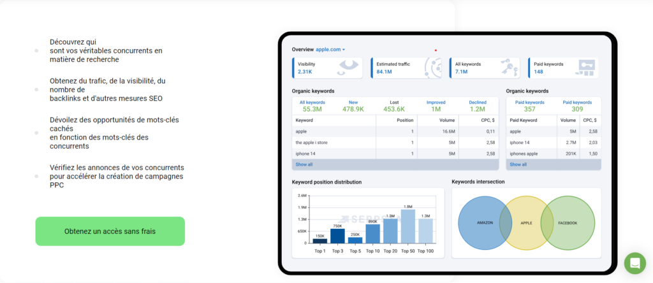Click the Top 100 bar in chart
The height and width of the screenshot is (283, 653).
pyautogui.click(x=425, y=231)
